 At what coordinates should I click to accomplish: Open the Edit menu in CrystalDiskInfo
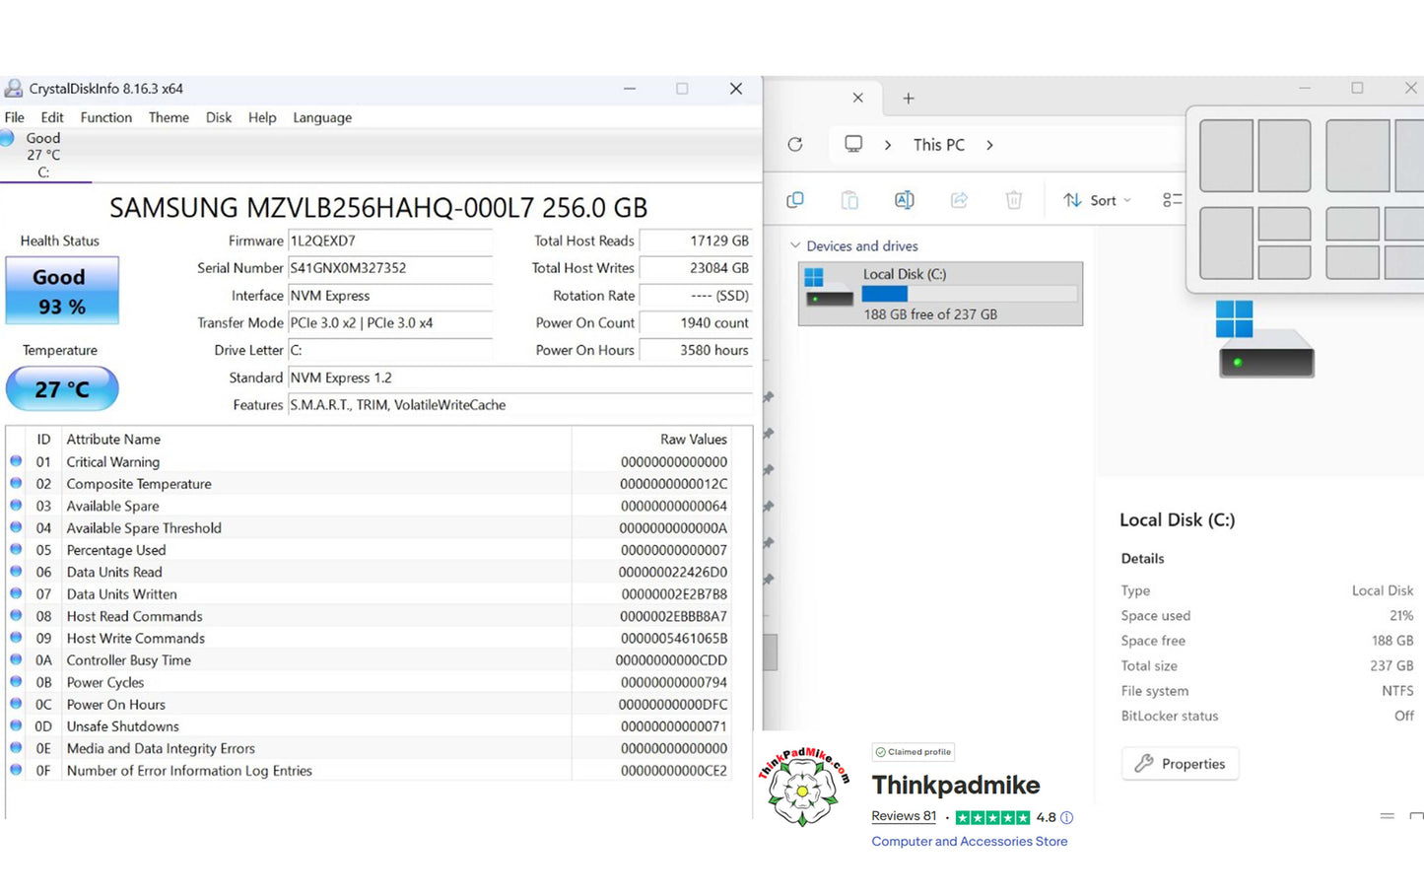52,117
